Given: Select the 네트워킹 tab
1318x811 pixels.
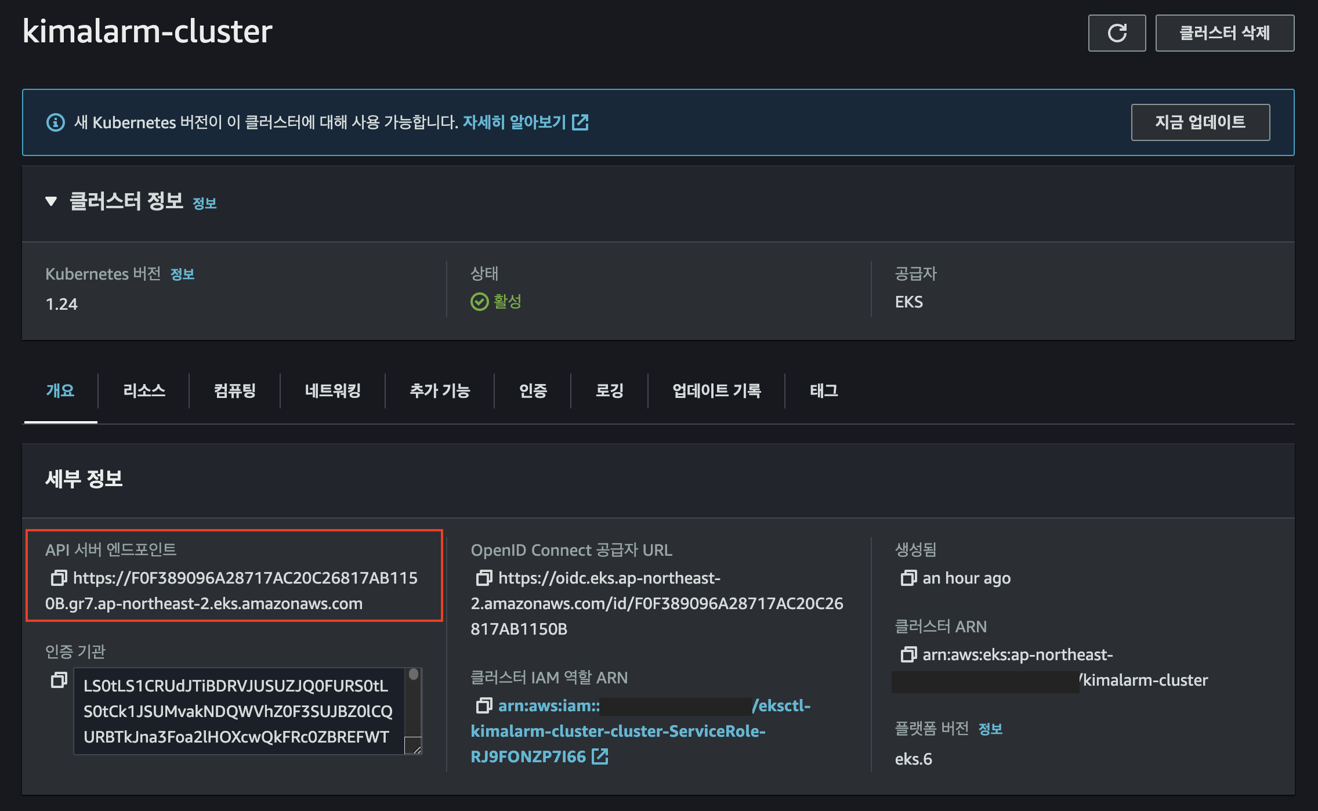Looking at the screenshot, I should (x=332, y=390).
